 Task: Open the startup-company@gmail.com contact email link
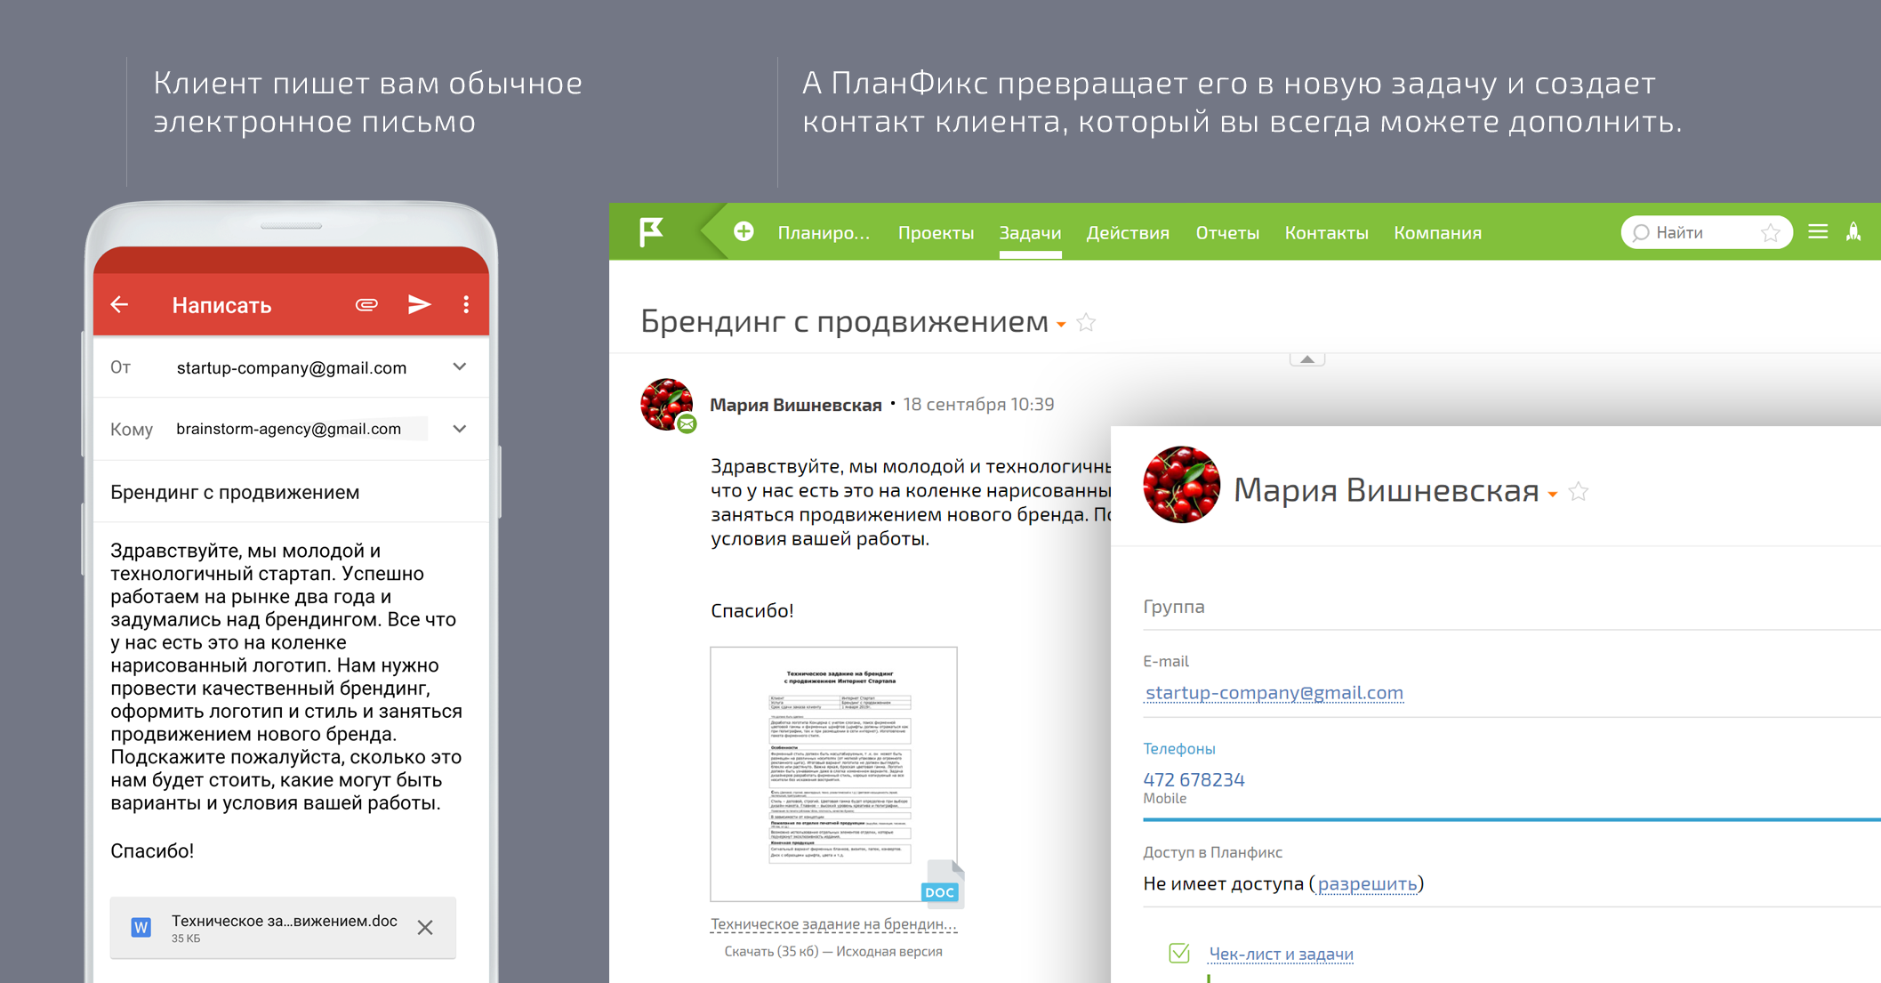click(1274, 692)
